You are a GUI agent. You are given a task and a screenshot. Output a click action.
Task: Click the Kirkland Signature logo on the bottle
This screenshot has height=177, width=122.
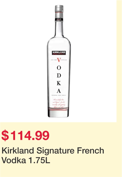pyautogui.click(x=59, y=53)
